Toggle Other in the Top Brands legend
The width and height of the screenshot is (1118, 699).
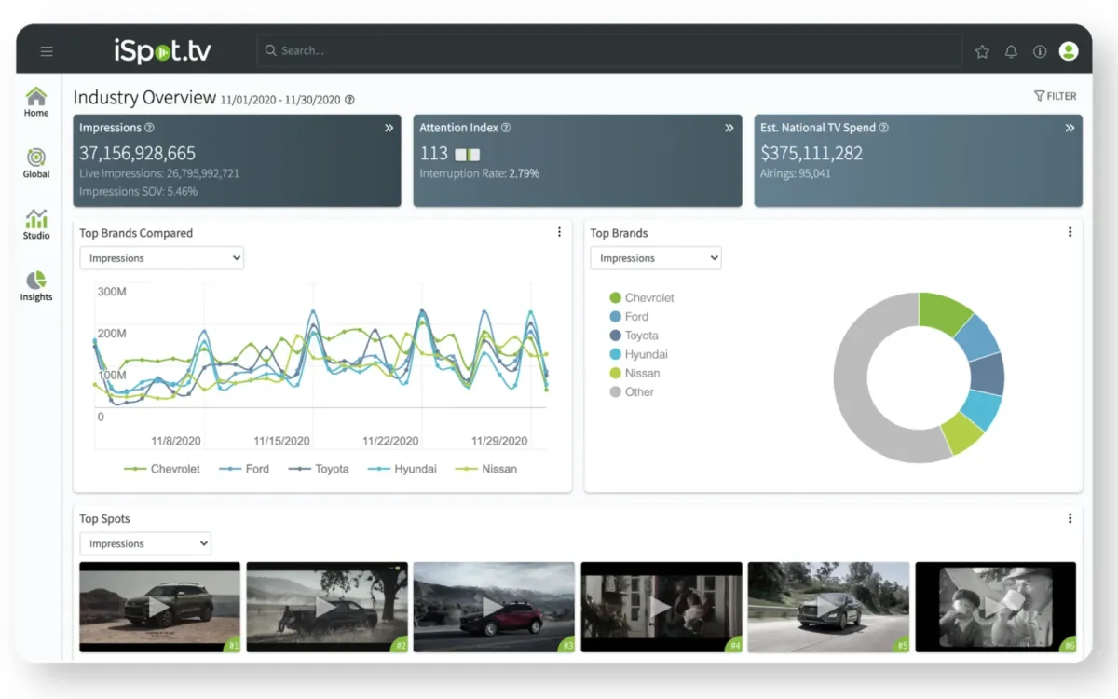(630, 391)
